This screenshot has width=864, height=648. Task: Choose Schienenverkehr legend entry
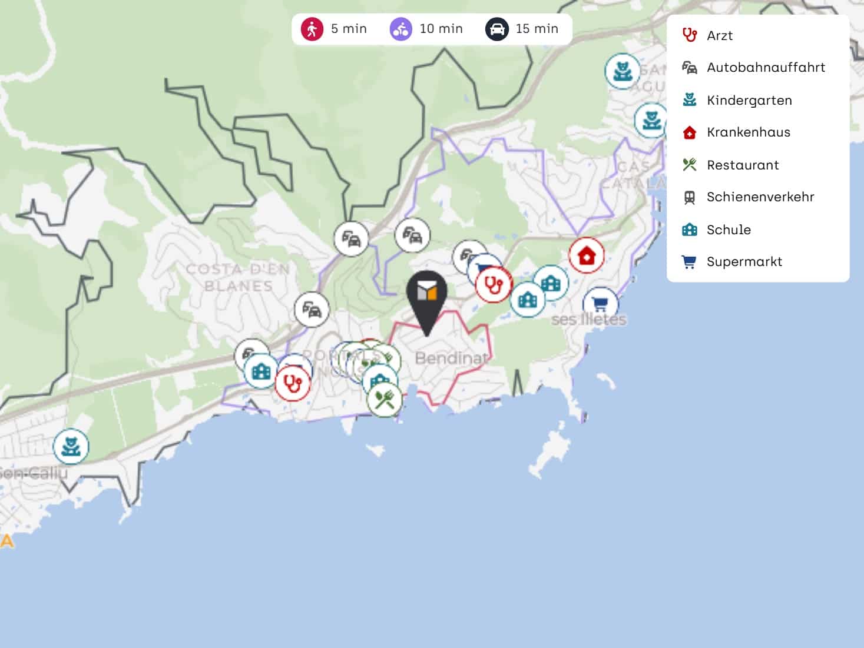click(x=748, y=197)
